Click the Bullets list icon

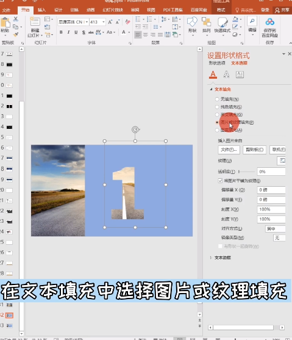point(138,20)
